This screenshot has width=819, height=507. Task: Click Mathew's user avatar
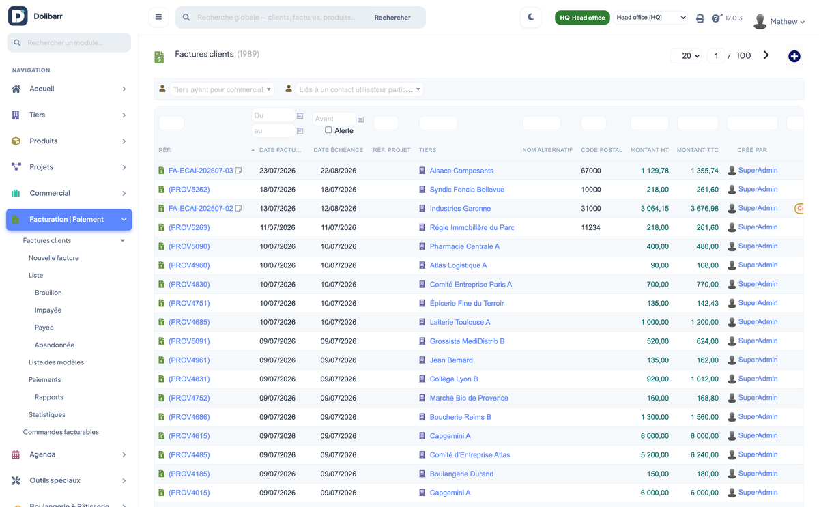point(760,22)
